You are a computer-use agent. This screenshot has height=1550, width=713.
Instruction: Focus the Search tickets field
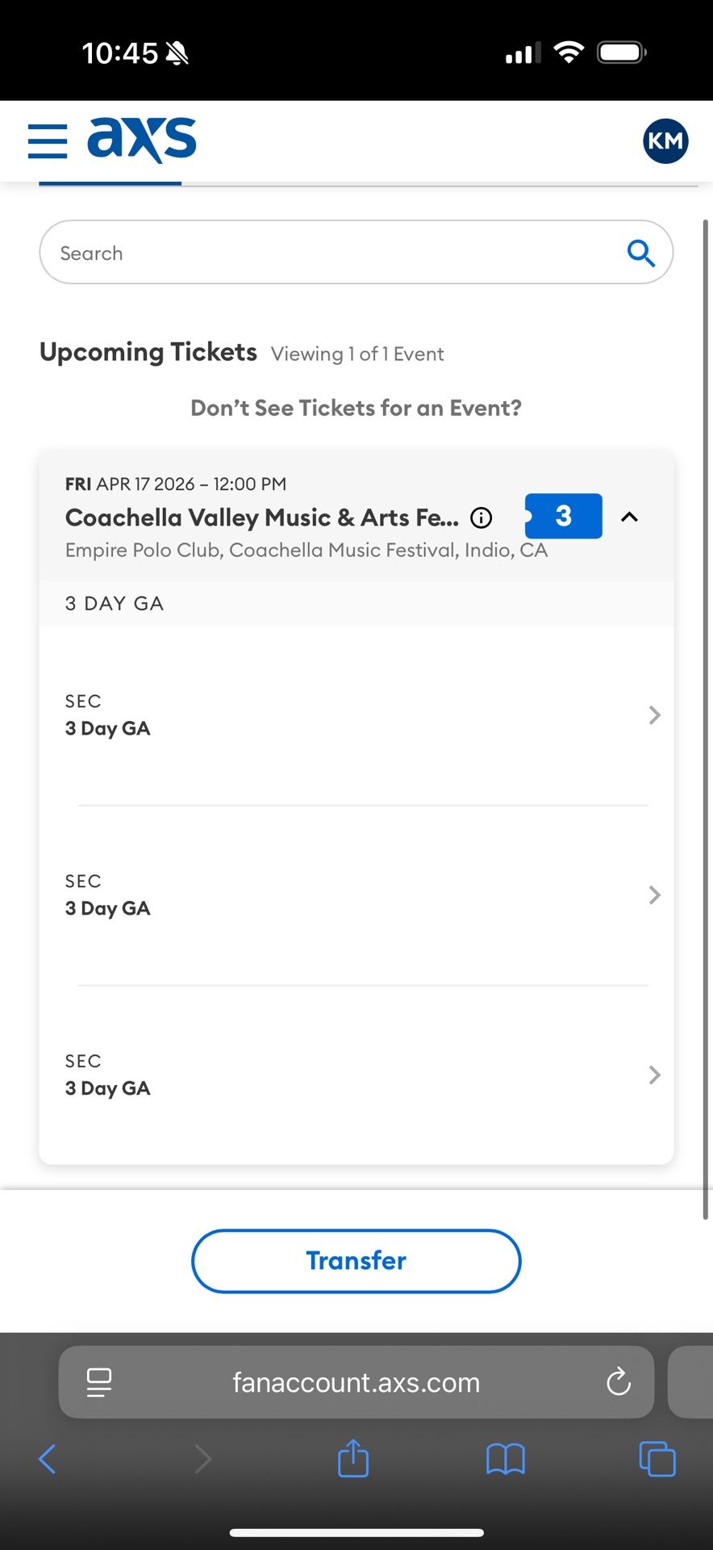[x=323, y=253]
